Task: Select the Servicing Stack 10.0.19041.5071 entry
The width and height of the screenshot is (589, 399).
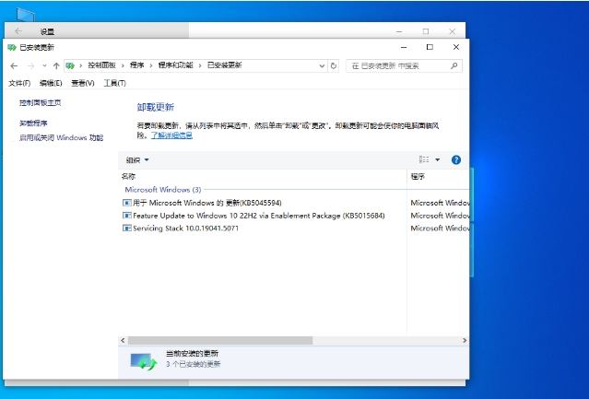Action: [x=185, y=228]
